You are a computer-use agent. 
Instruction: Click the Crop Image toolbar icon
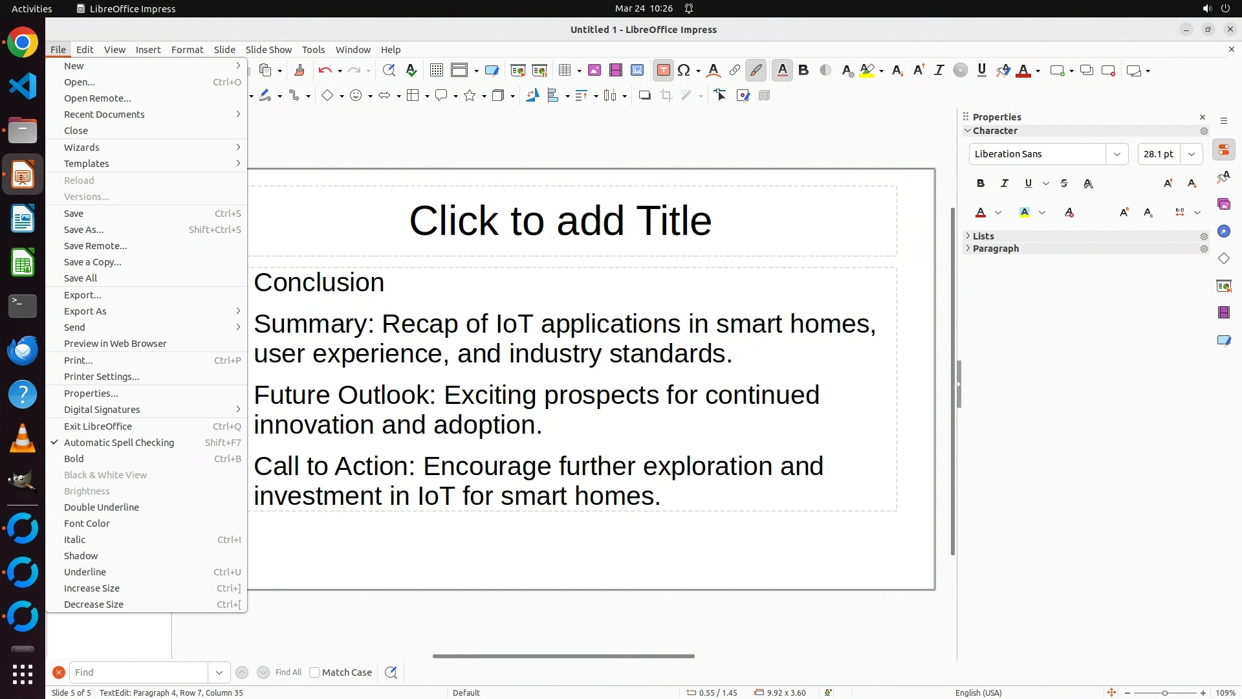pyautogui.click(x=666, y=96)
